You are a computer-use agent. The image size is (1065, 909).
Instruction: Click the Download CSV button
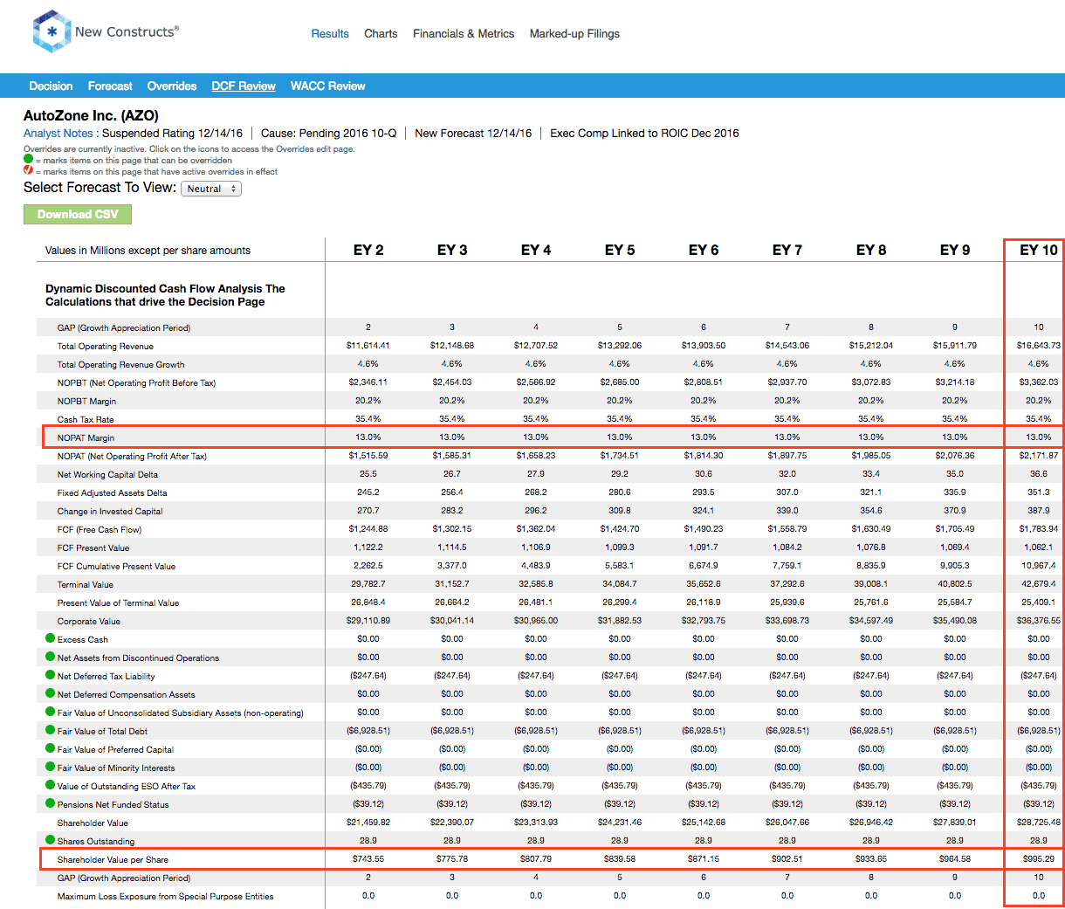click(x=78, y=215)
